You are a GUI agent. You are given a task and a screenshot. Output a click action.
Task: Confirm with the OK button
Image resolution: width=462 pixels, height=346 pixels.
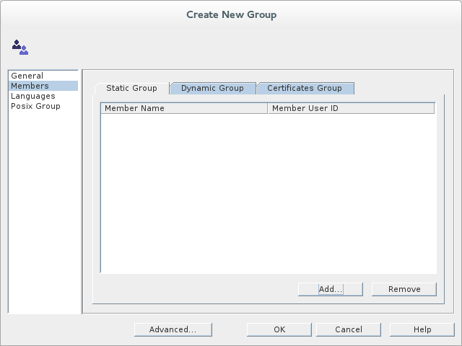[x=279, y=329]
